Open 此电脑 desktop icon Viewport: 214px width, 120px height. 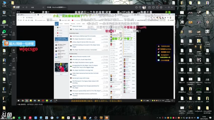(4, 4)
